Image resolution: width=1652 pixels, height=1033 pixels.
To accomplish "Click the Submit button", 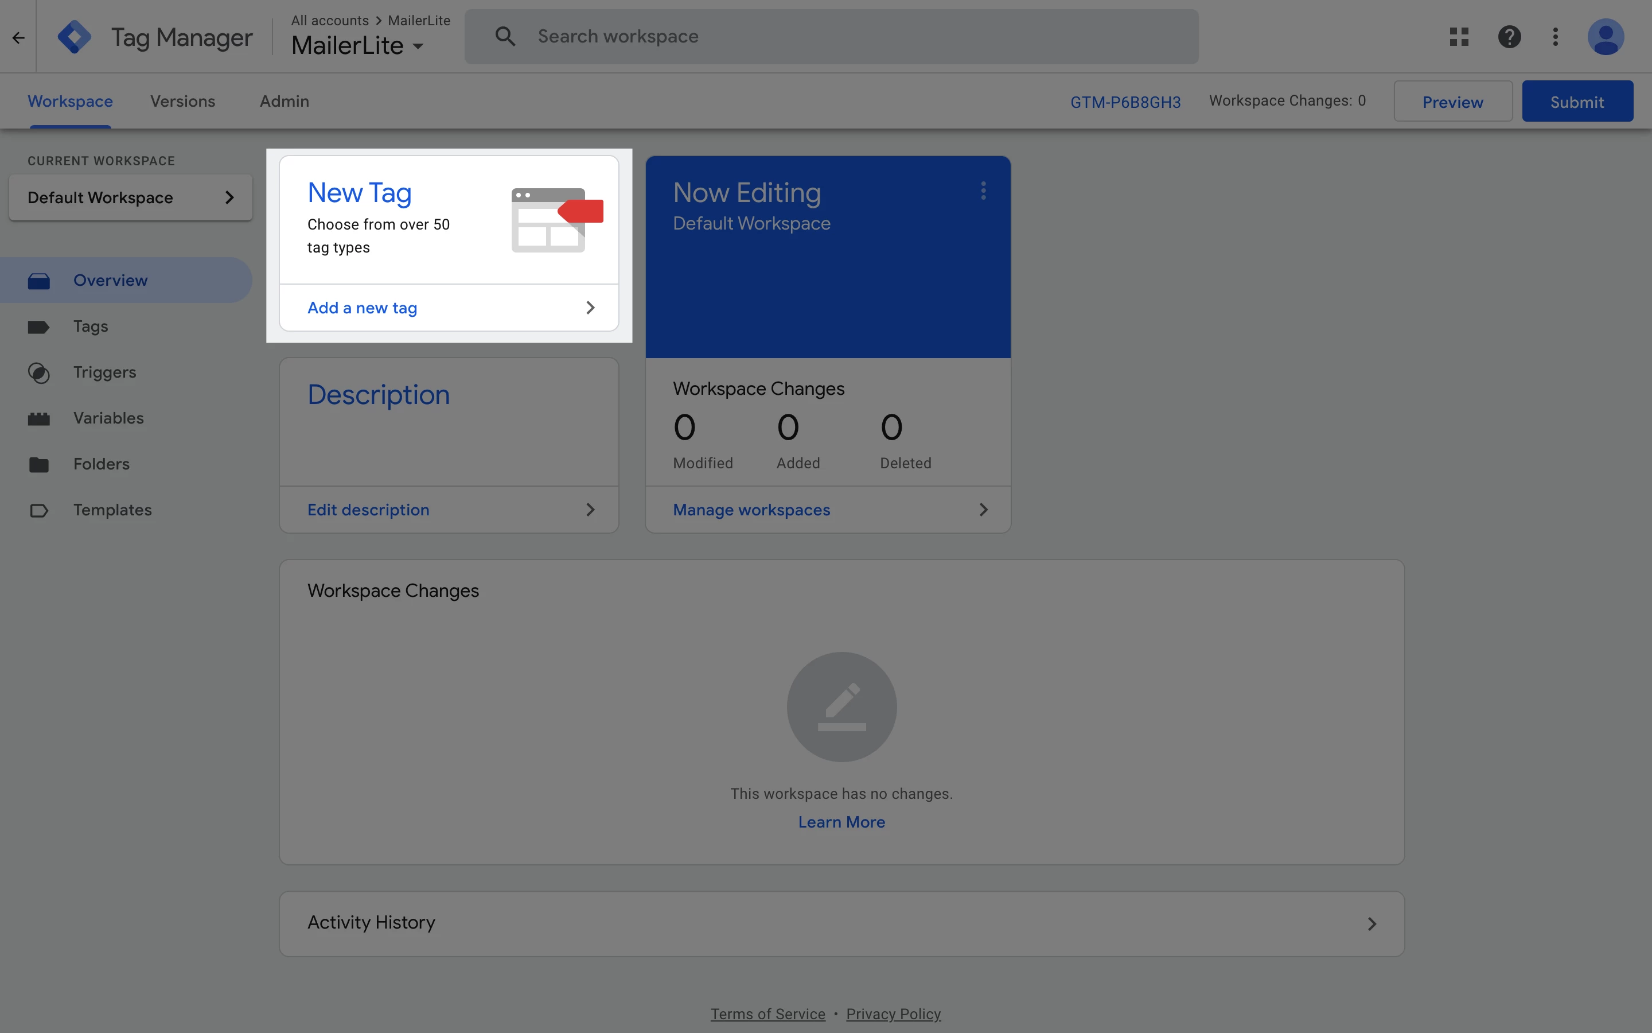I will [1576, 102].
